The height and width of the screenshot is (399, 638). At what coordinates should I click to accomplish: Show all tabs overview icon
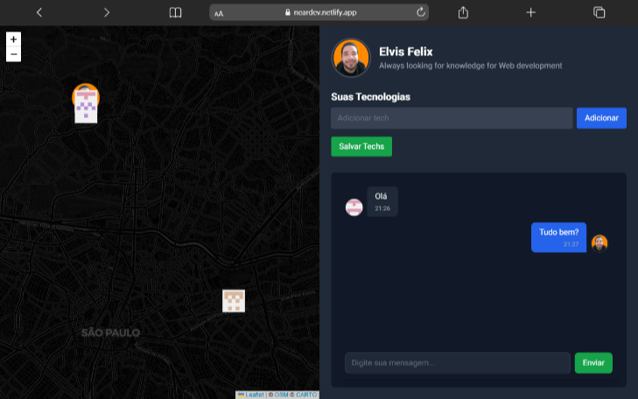[599, 12]
